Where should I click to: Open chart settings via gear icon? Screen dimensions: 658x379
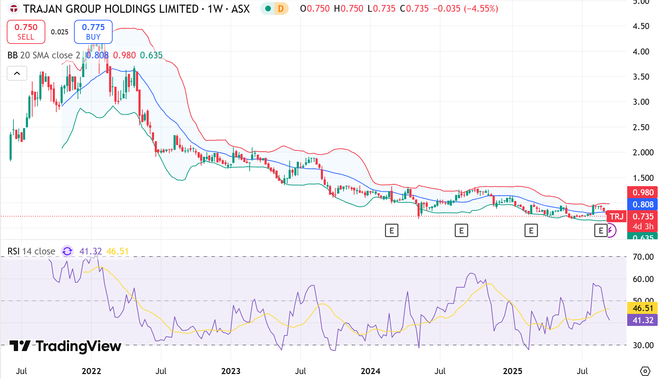[645, 371]
